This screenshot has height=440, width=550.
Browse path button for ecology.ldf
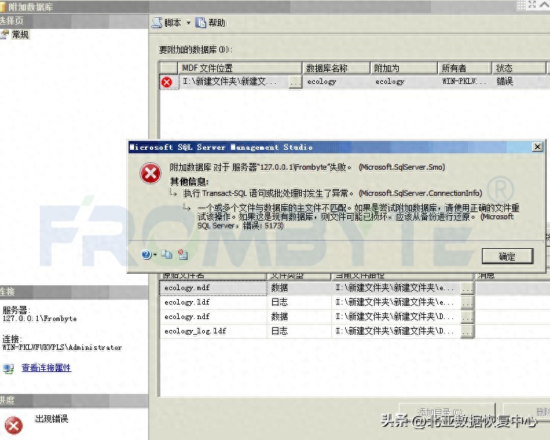click(467, 303)
